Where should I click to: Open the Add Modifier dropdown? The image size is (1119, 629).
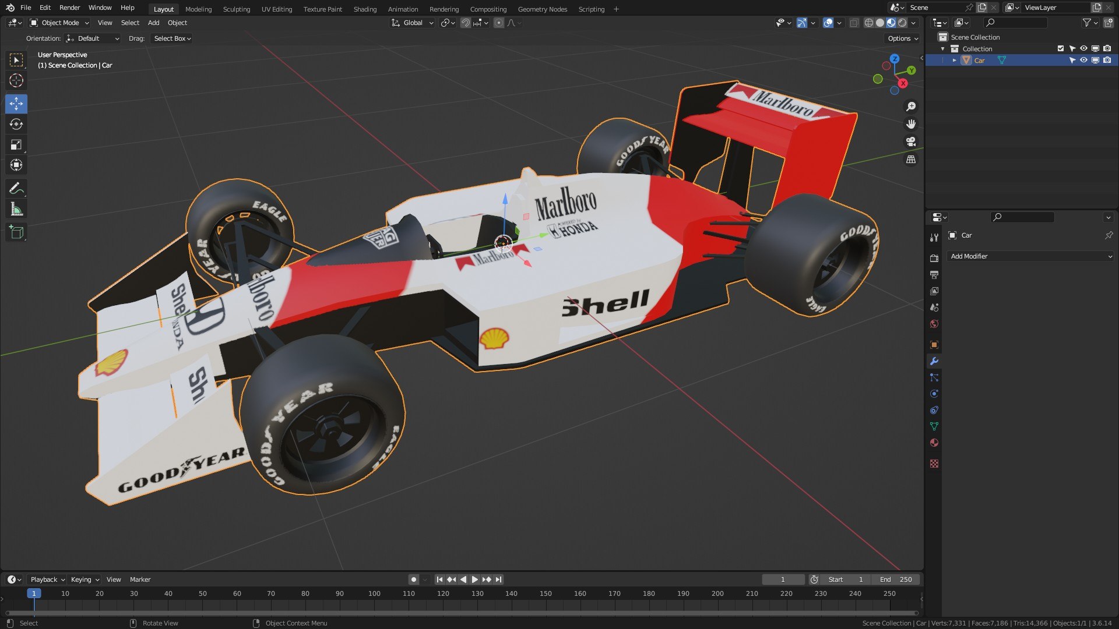coord(1030,256)
